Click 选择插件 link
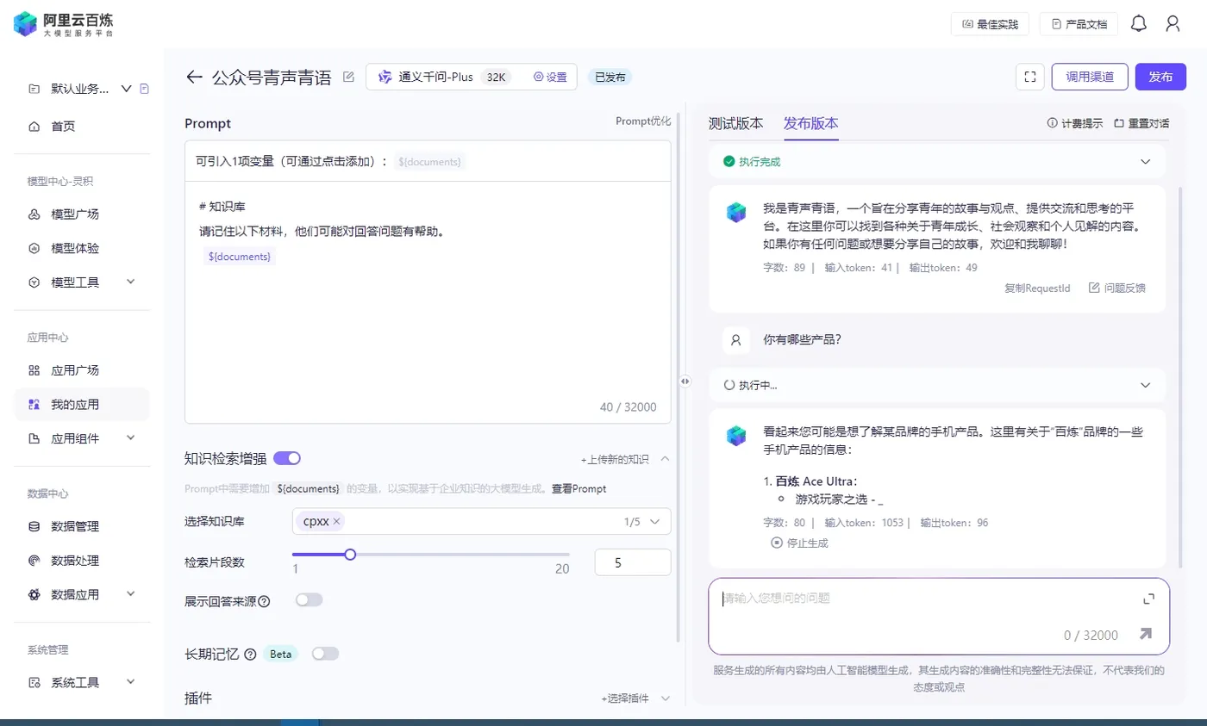The image size is (1207, 726). click(x=625, y=698)
